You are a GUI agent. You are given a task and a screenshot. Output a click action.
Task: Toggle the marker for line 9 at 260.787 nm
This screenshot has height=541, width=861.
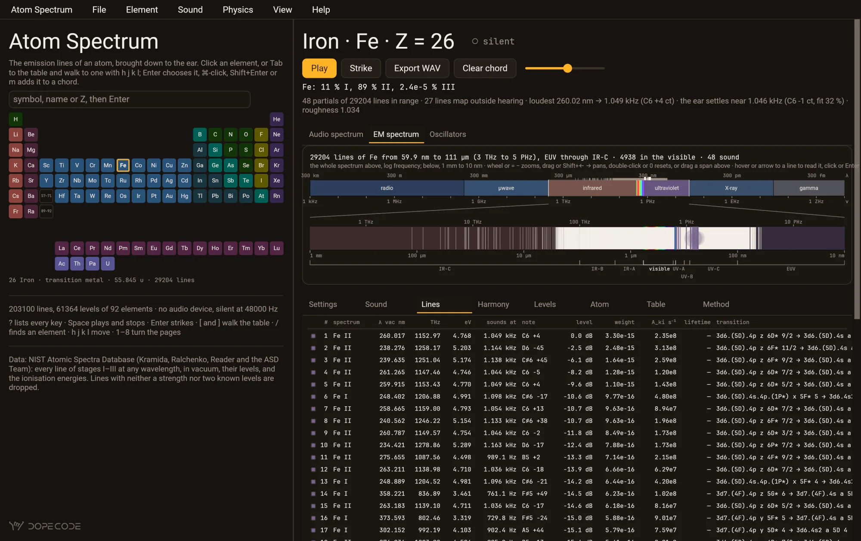click(313, 433)
